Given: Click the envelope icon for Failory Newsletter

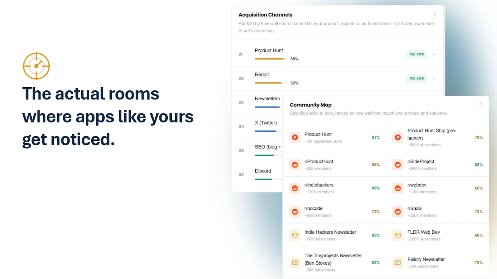Looking at the screenshot, I should coord(398,263).
